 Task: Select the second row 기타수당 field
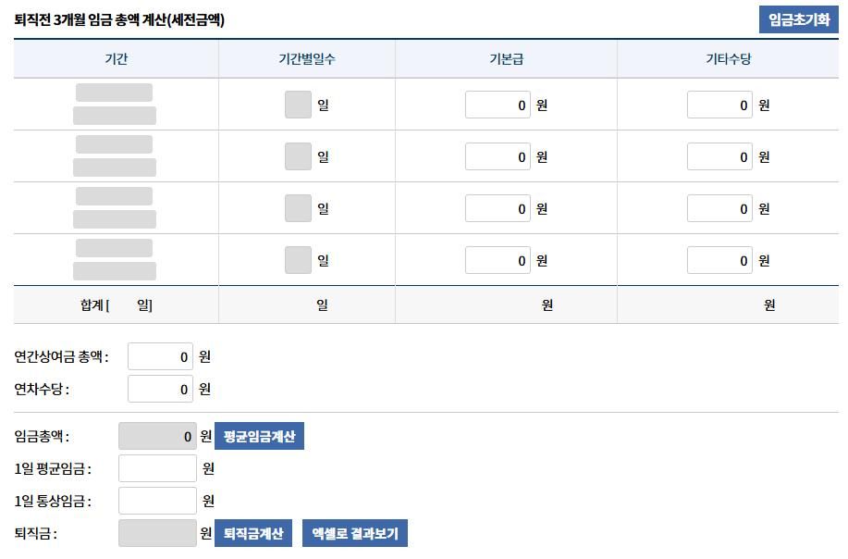click(x=719, y=157)
